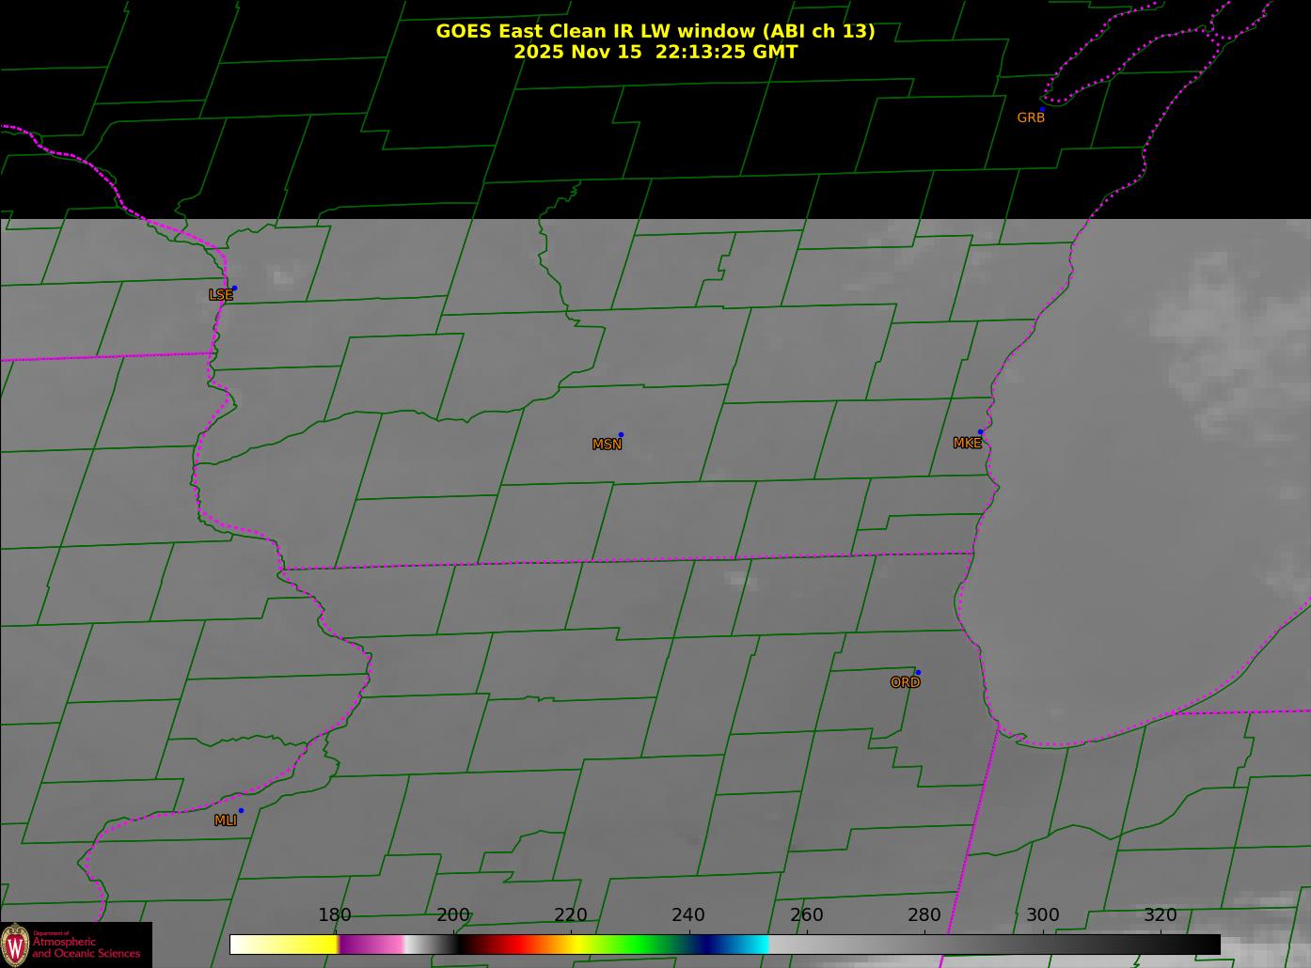Screen dimensions: 1311x968
Task: Click the blue station dot at LSE
Action: 234,289
